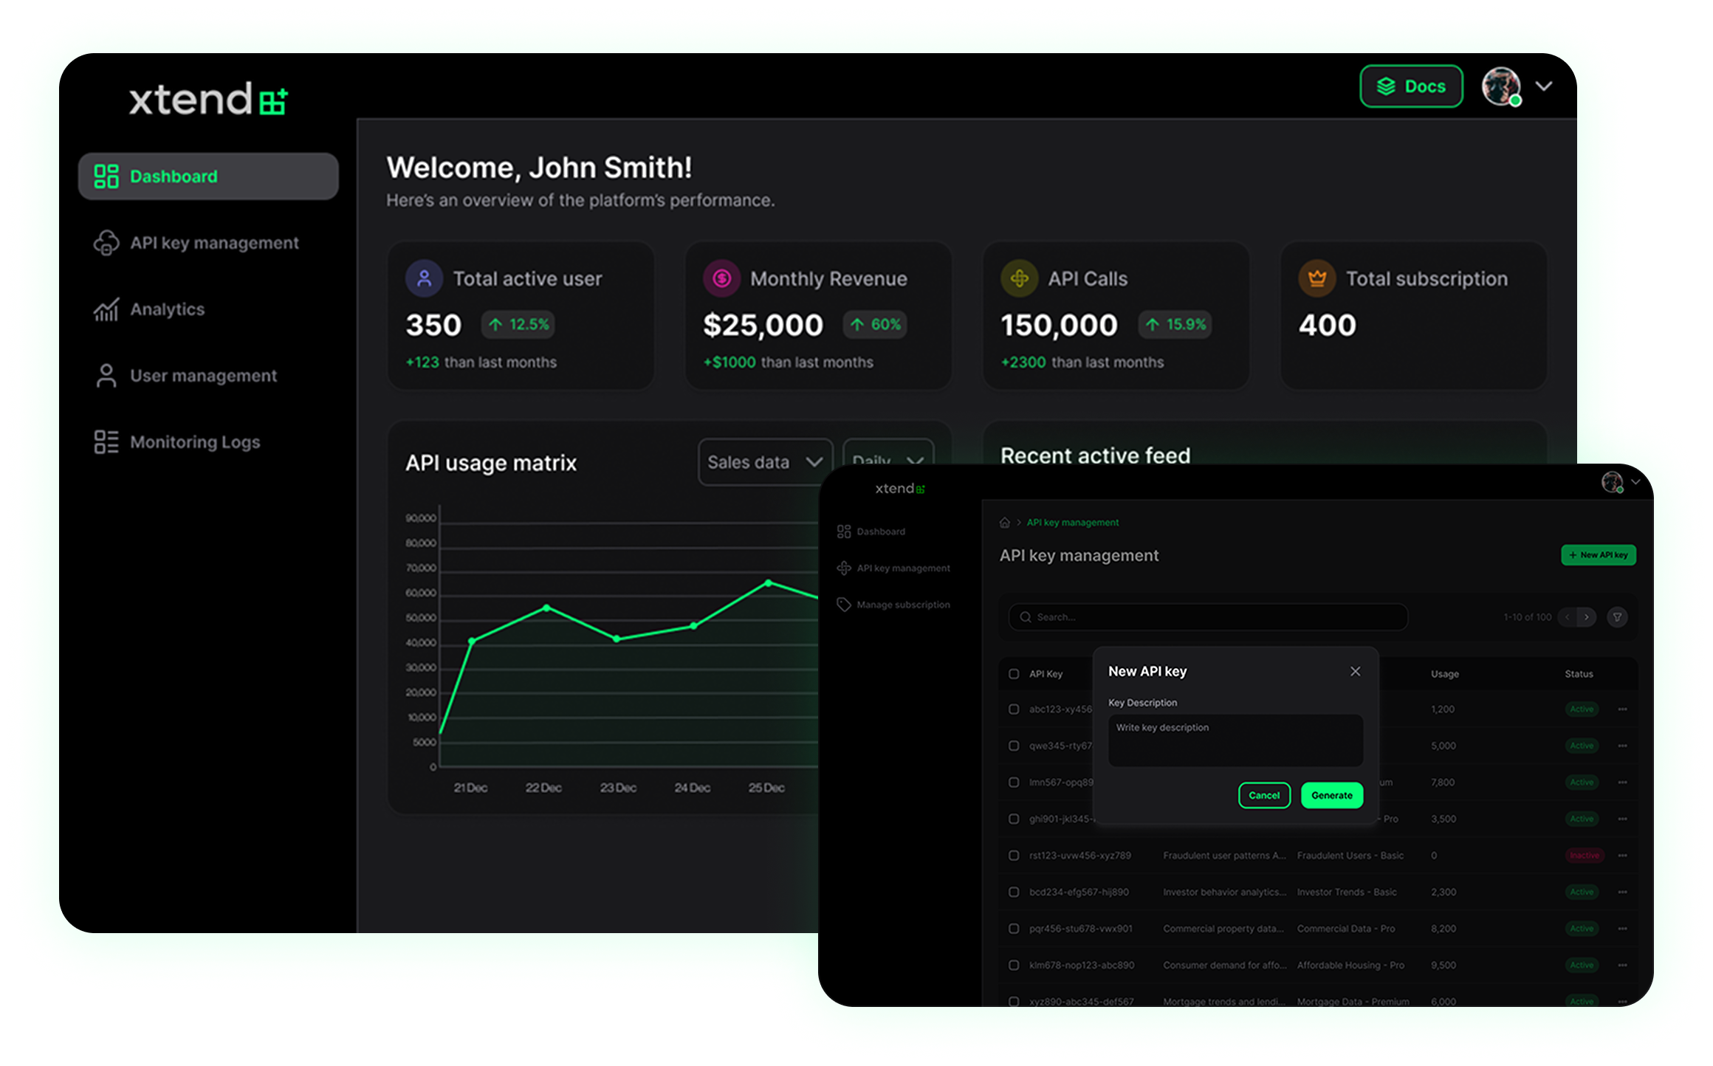Open the Sales data dropdown
Screen dimensions: 1713x1066
[765, 462]
